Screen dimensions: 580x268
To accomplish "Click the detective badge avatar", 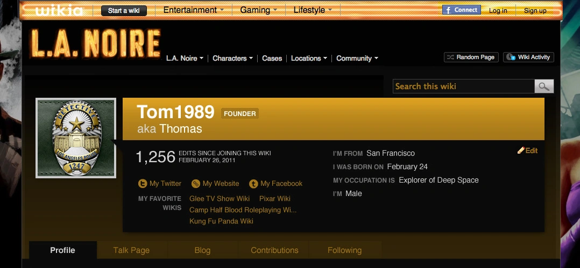I will click(76, 138).
